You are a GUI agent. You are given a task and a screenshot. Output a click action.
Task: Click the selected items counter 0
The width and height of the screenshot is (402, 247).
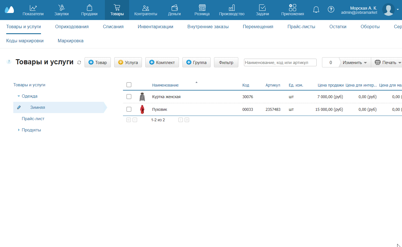tap(330, 63)
